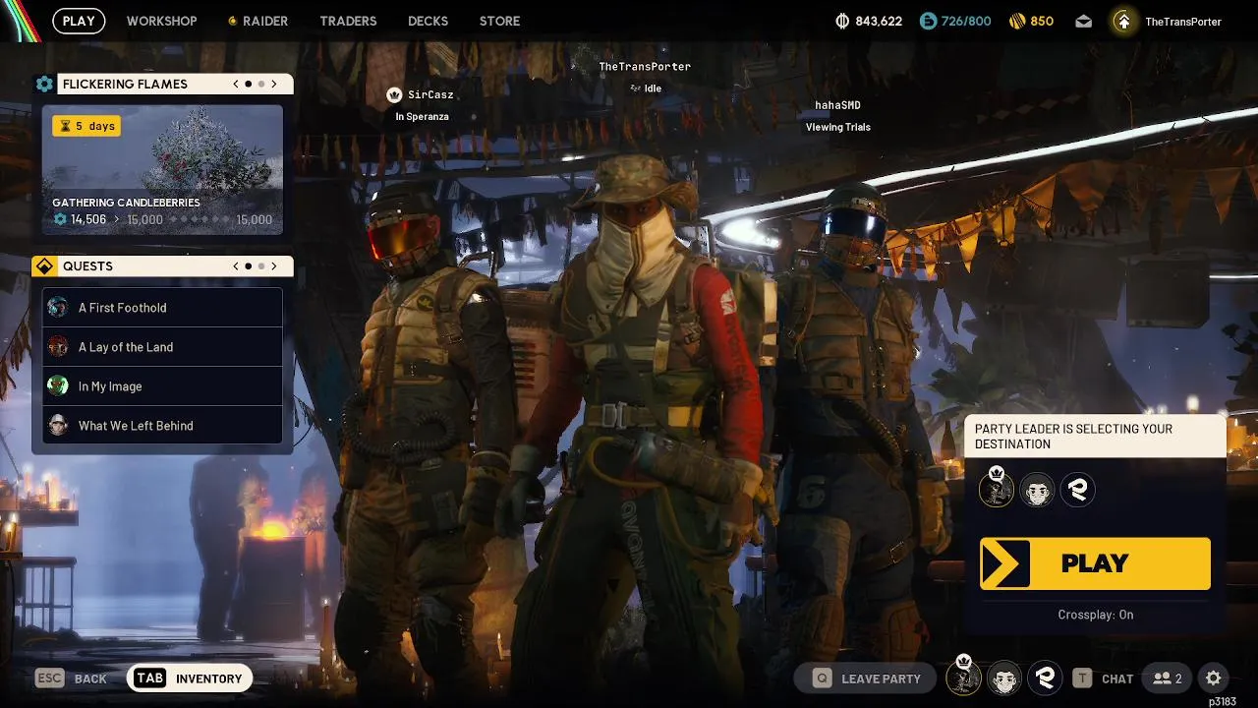The image size is (1258, 708).
Task: Click the yellow Quests diamond icon
Action: tap(44, 266)
